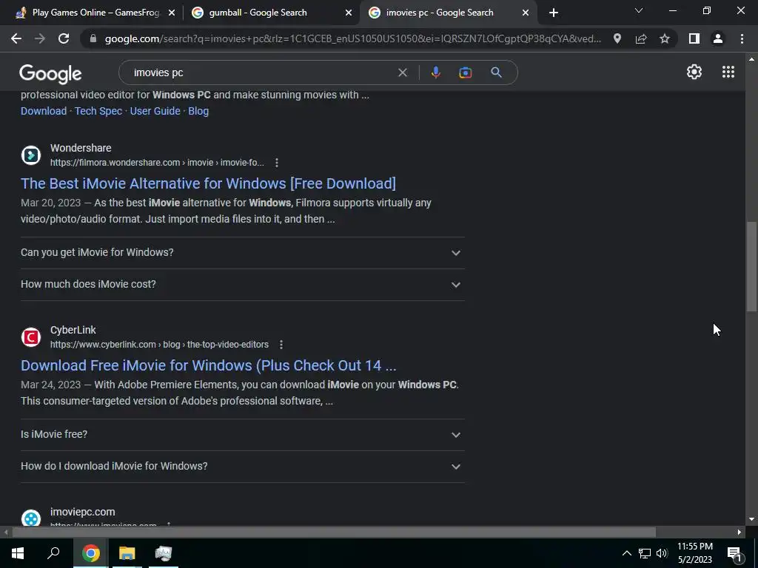Open the volume control in system tray
The width and height of the screenshot is (758, 568).
[x=663, y=553]
